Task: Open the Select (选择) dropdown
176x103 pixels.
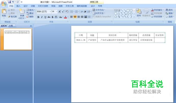Action: pyautogui.click(x=170, y=17)
